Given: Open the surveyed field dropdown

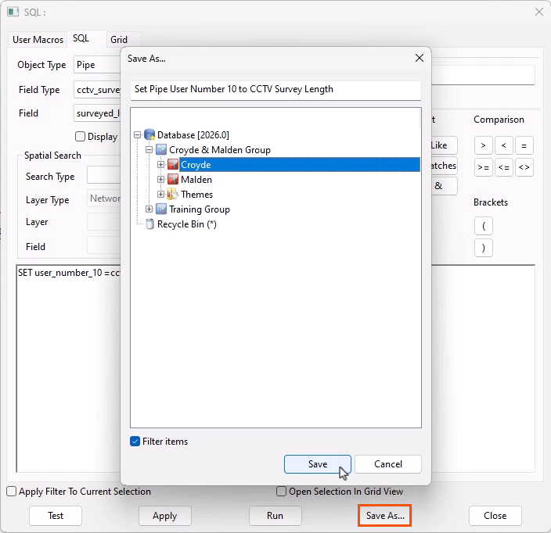Looking at the screenshot, I should 97,113.
